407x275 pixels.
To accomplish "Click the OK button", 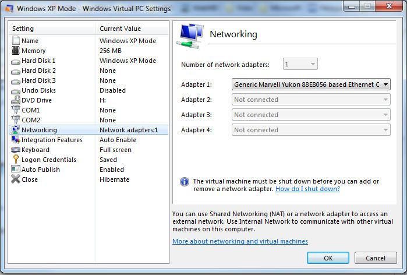I will pyautogui.click(x=328, y=258).
